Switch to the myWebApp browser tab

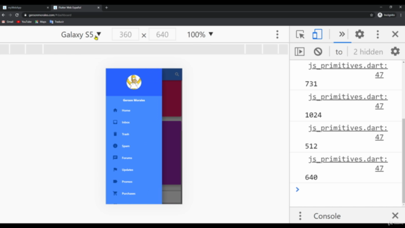tap(25, 8)
